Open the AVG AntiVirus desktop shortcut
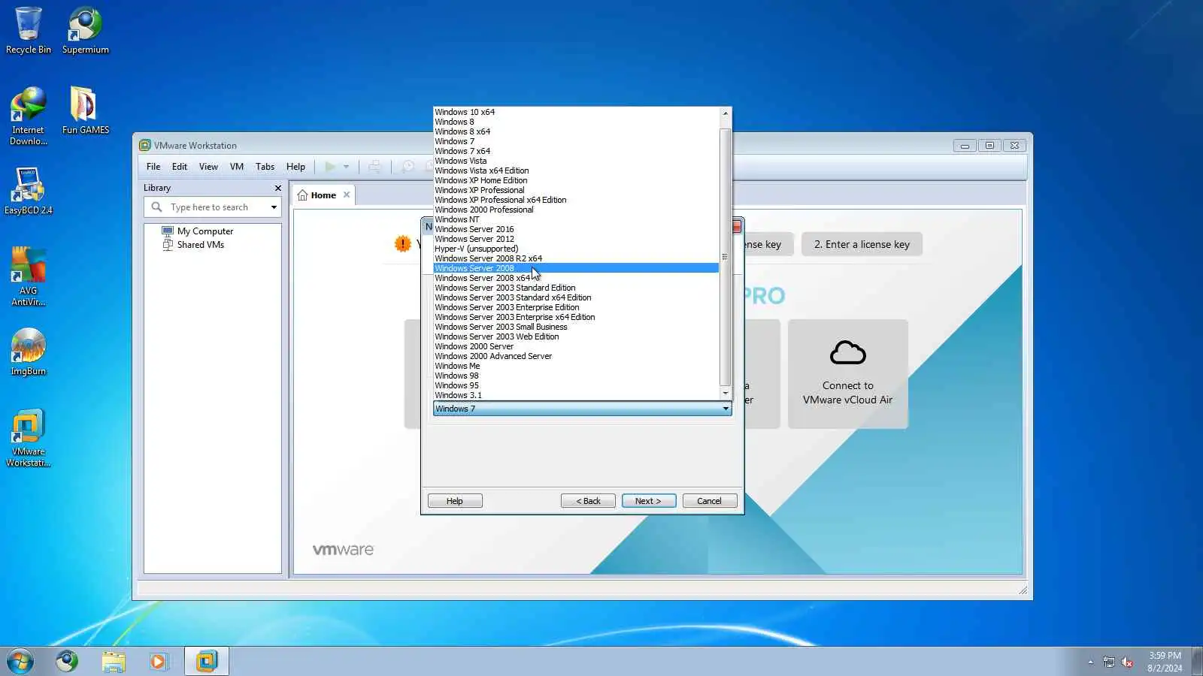1203x676 pixels. coord(29,276)
